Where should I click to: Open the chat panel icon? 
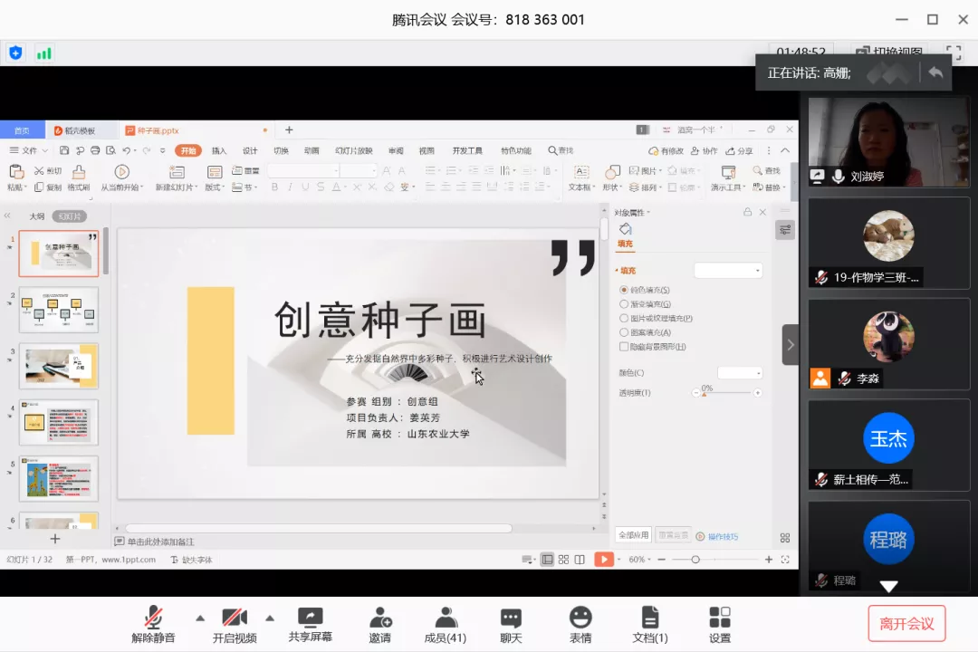coord(511,618)
